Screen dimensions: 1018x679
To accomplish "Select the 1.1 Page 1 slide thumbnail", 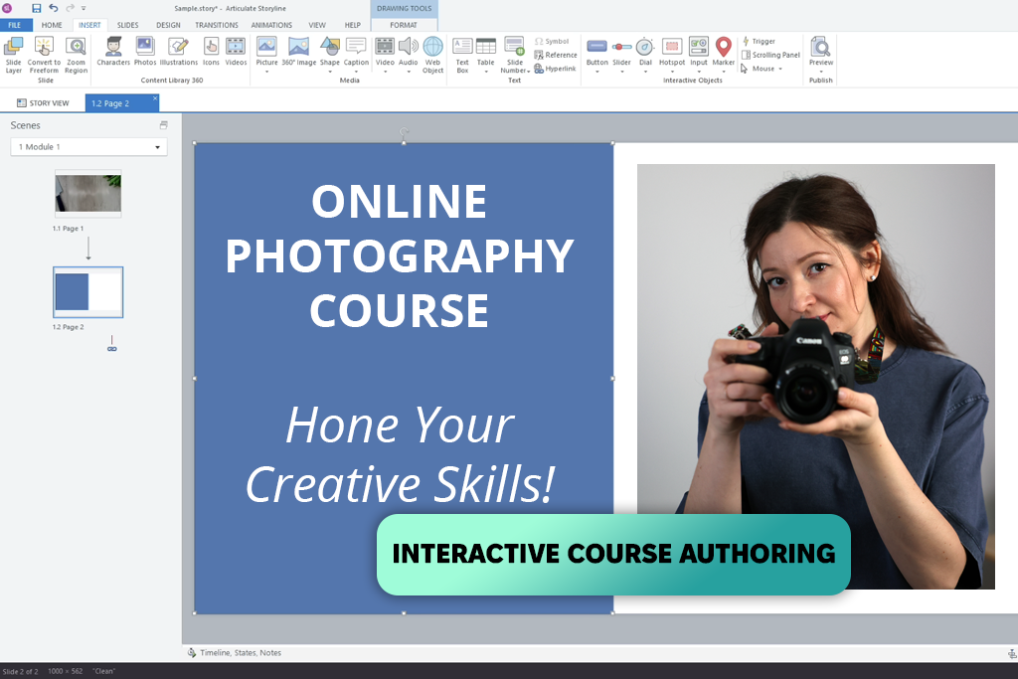I will (87, 193).
